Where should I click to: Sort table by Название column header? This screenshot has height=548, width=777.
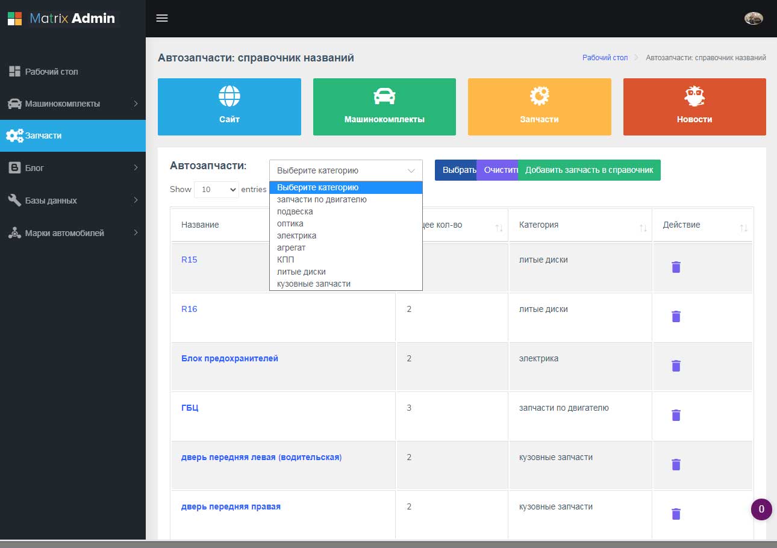pos(200,225)
